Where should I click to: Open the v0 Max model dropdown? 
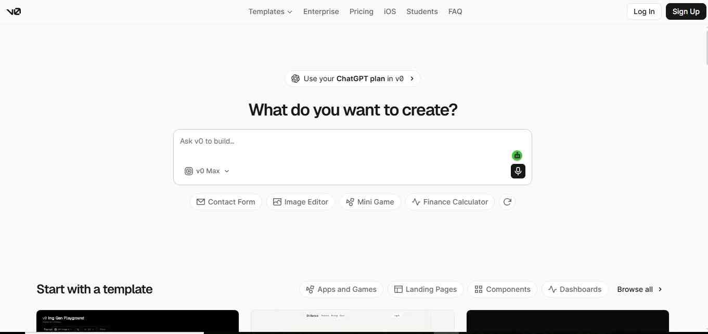pyautogui.click(x=207, y=171)
